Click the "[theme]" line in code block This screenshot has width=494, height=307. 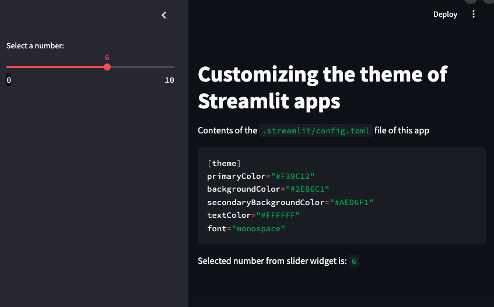[x=224, y=163]
